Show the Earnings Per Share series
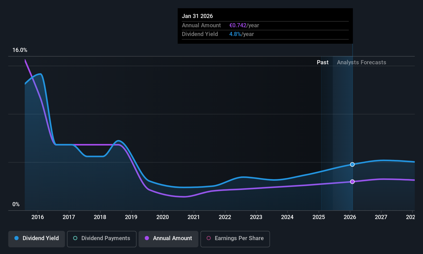This screenshot has width=423, height=254. coord(235,239)
